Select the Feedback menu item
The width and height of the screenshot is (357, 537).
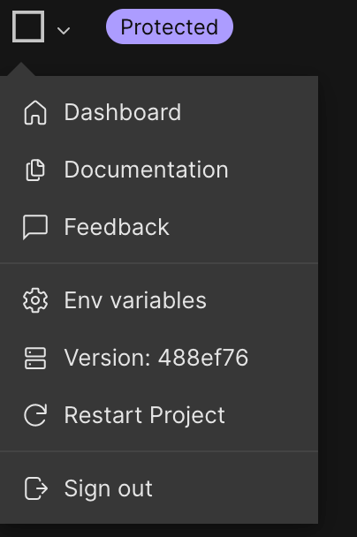(x=159, y=227)
